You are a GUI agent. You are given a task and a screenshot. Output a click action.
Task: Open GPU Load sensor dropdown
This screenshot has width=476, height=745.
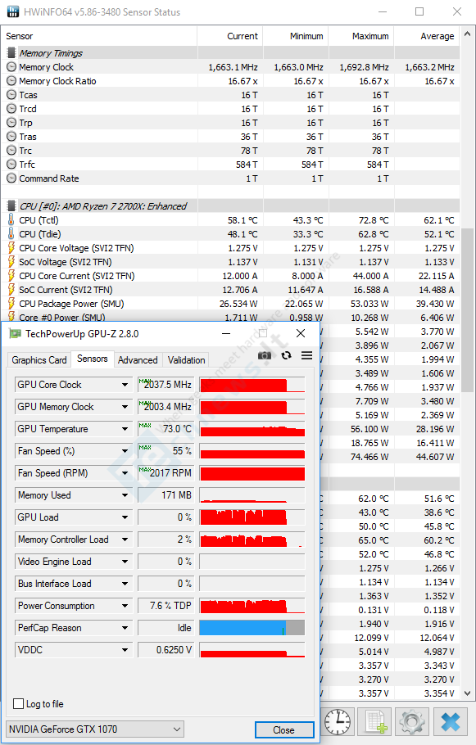(x=125, y=517)
